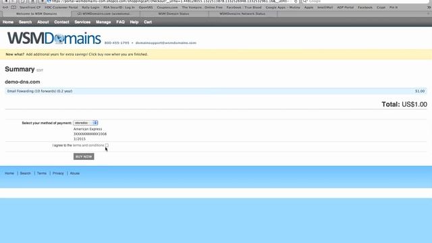The height and width of the screenshot is (243, 432).
Task: Open the Search item in the navigation bar
Action: (26, 22)
